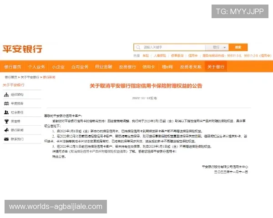Viewport: 273px width, 218px height.
Task: Open 银行新闻 via its megaphone icon
Action: click(x=6, y=130)
